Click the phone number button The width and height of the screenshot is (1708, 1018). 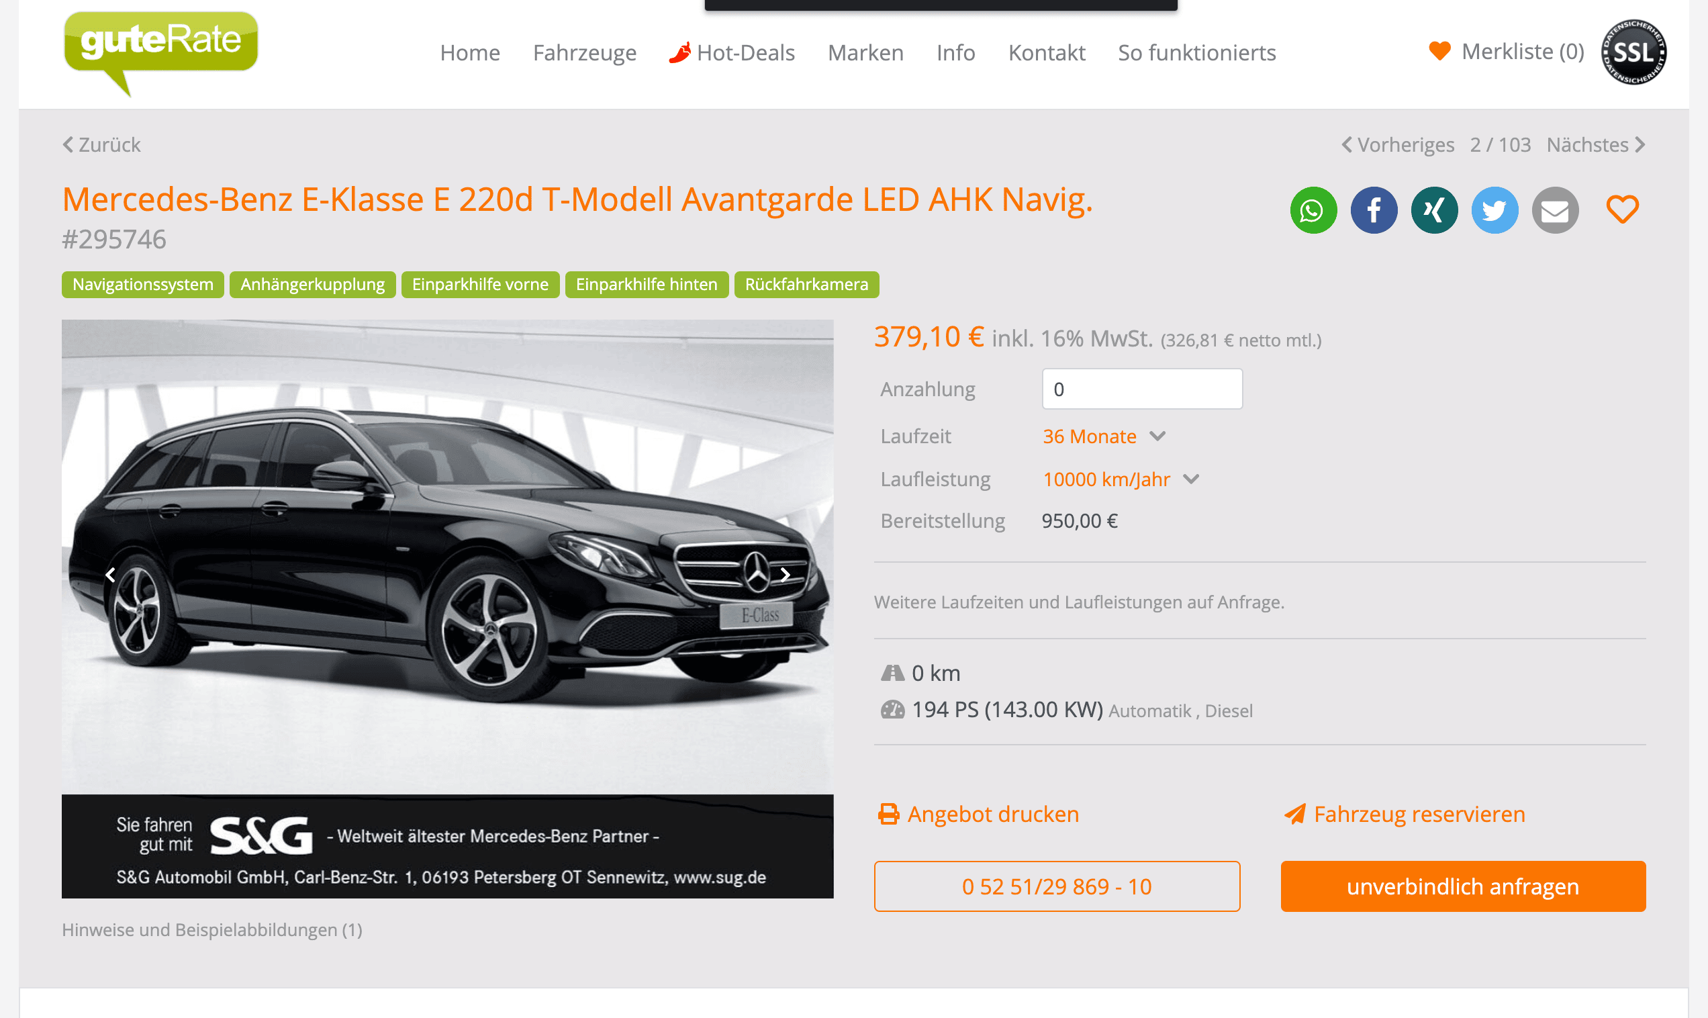(x=1057, y=886)
